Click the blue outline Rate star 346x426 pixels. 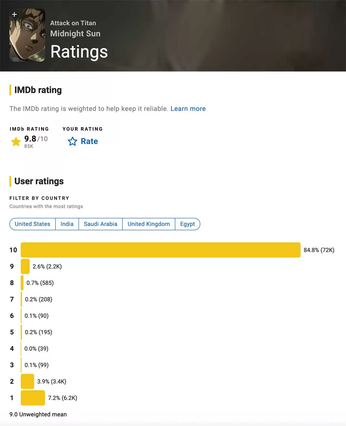[72, 141]
